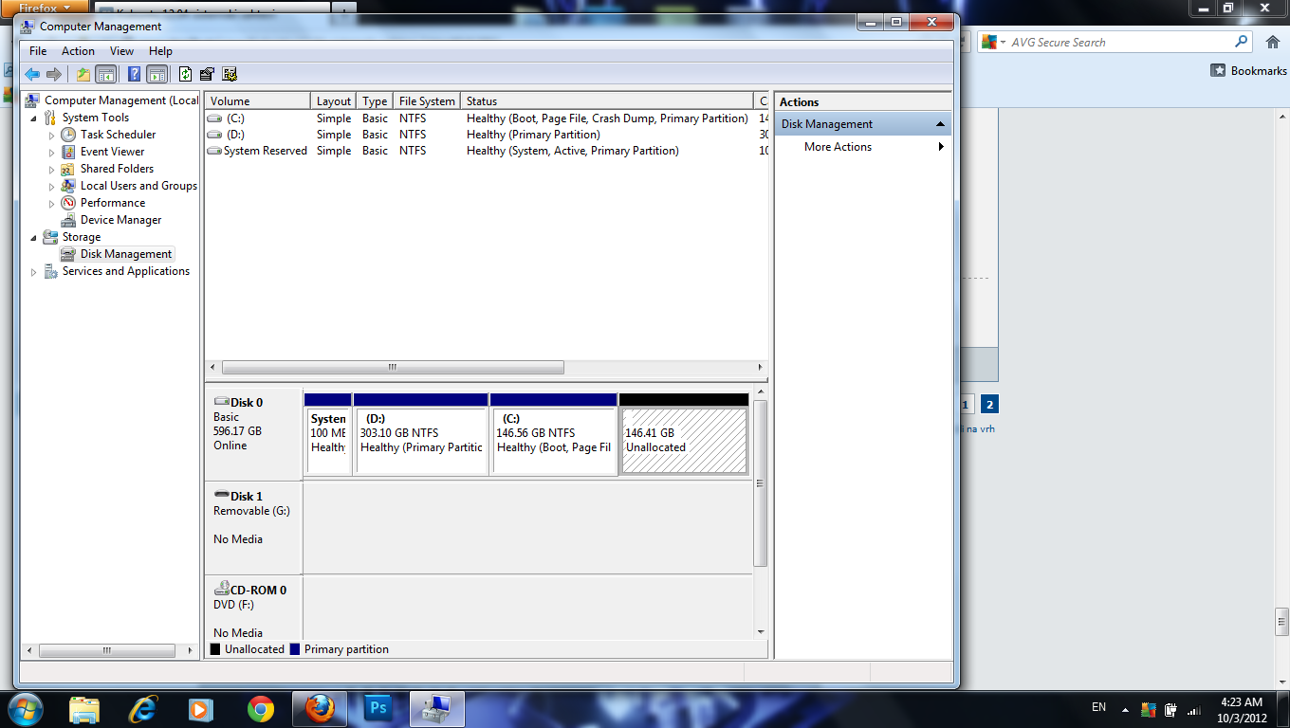Open Help with the blue question mark icon
Image resolution: width=1290 pixels, height=728 pixels.
coord(135,74)
